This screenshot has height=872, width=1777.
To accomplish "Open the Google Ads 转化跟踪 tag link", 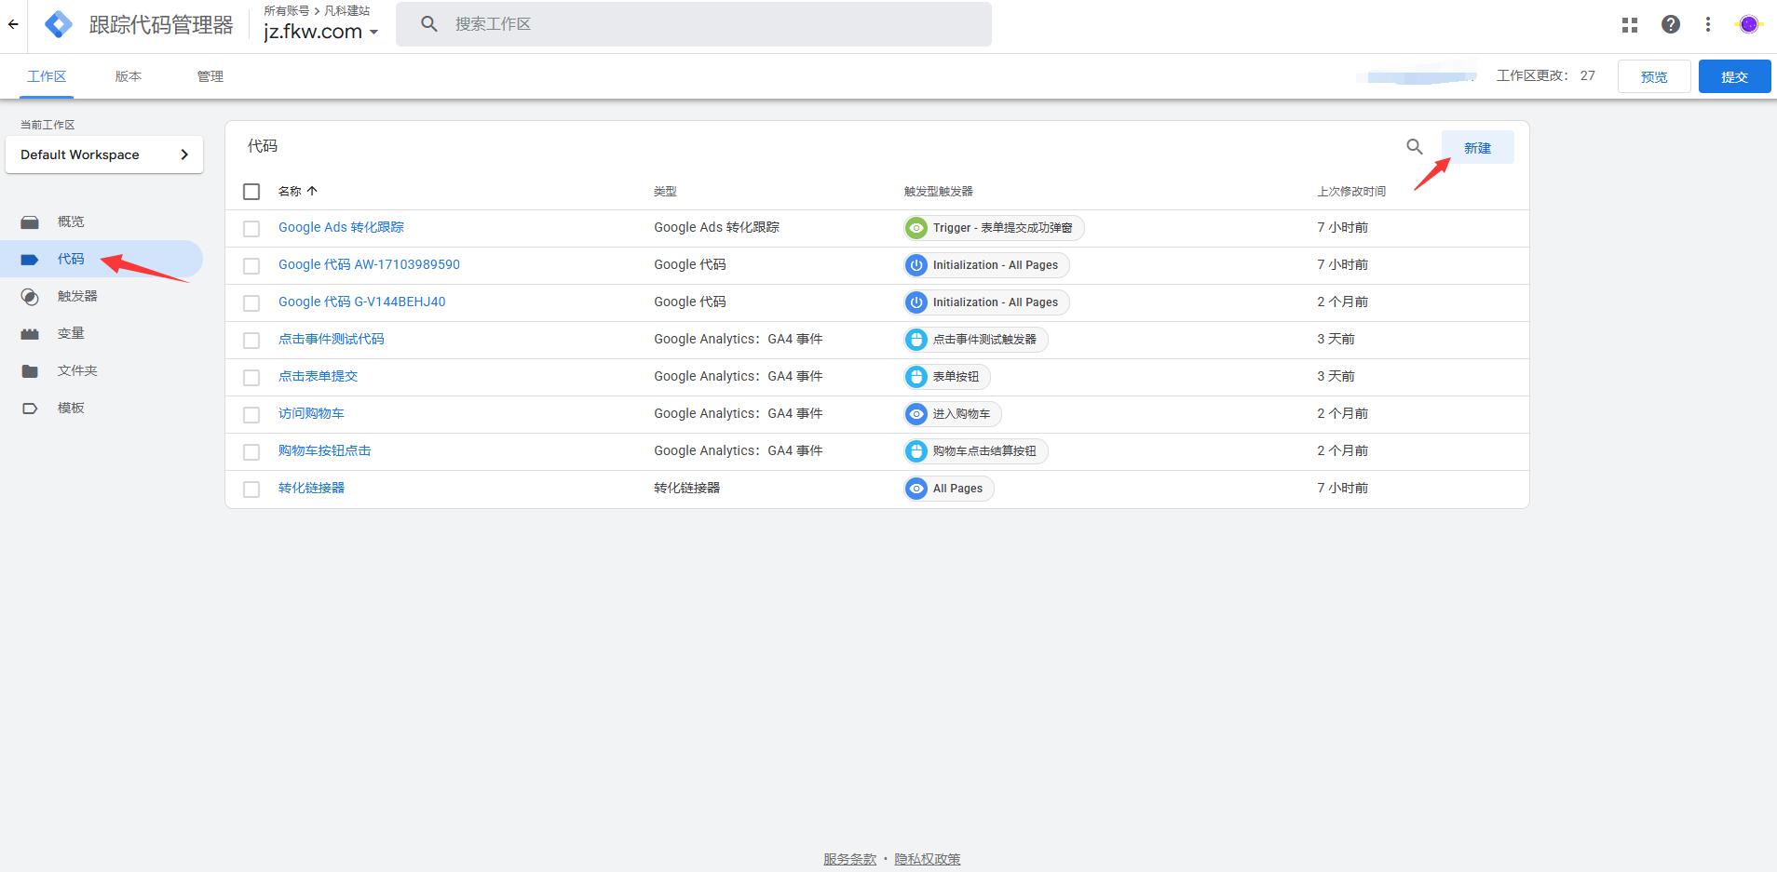I will click(x=341, y=227).
